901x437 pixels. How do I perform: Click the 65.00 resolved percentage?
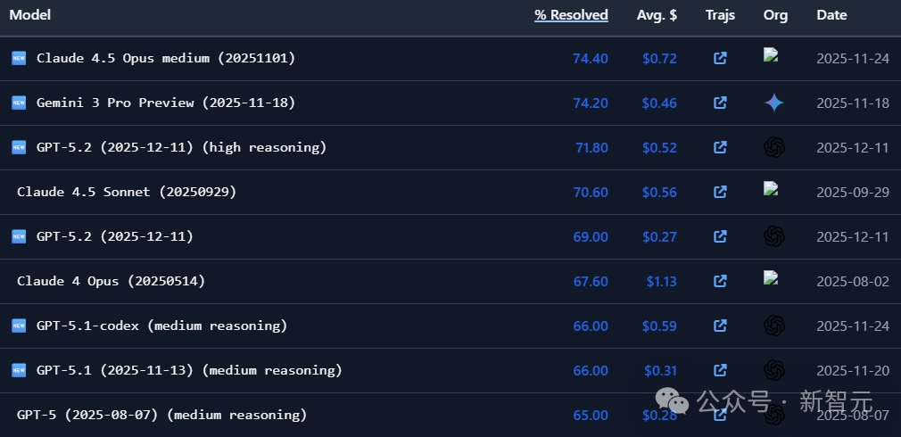(591, 416)
